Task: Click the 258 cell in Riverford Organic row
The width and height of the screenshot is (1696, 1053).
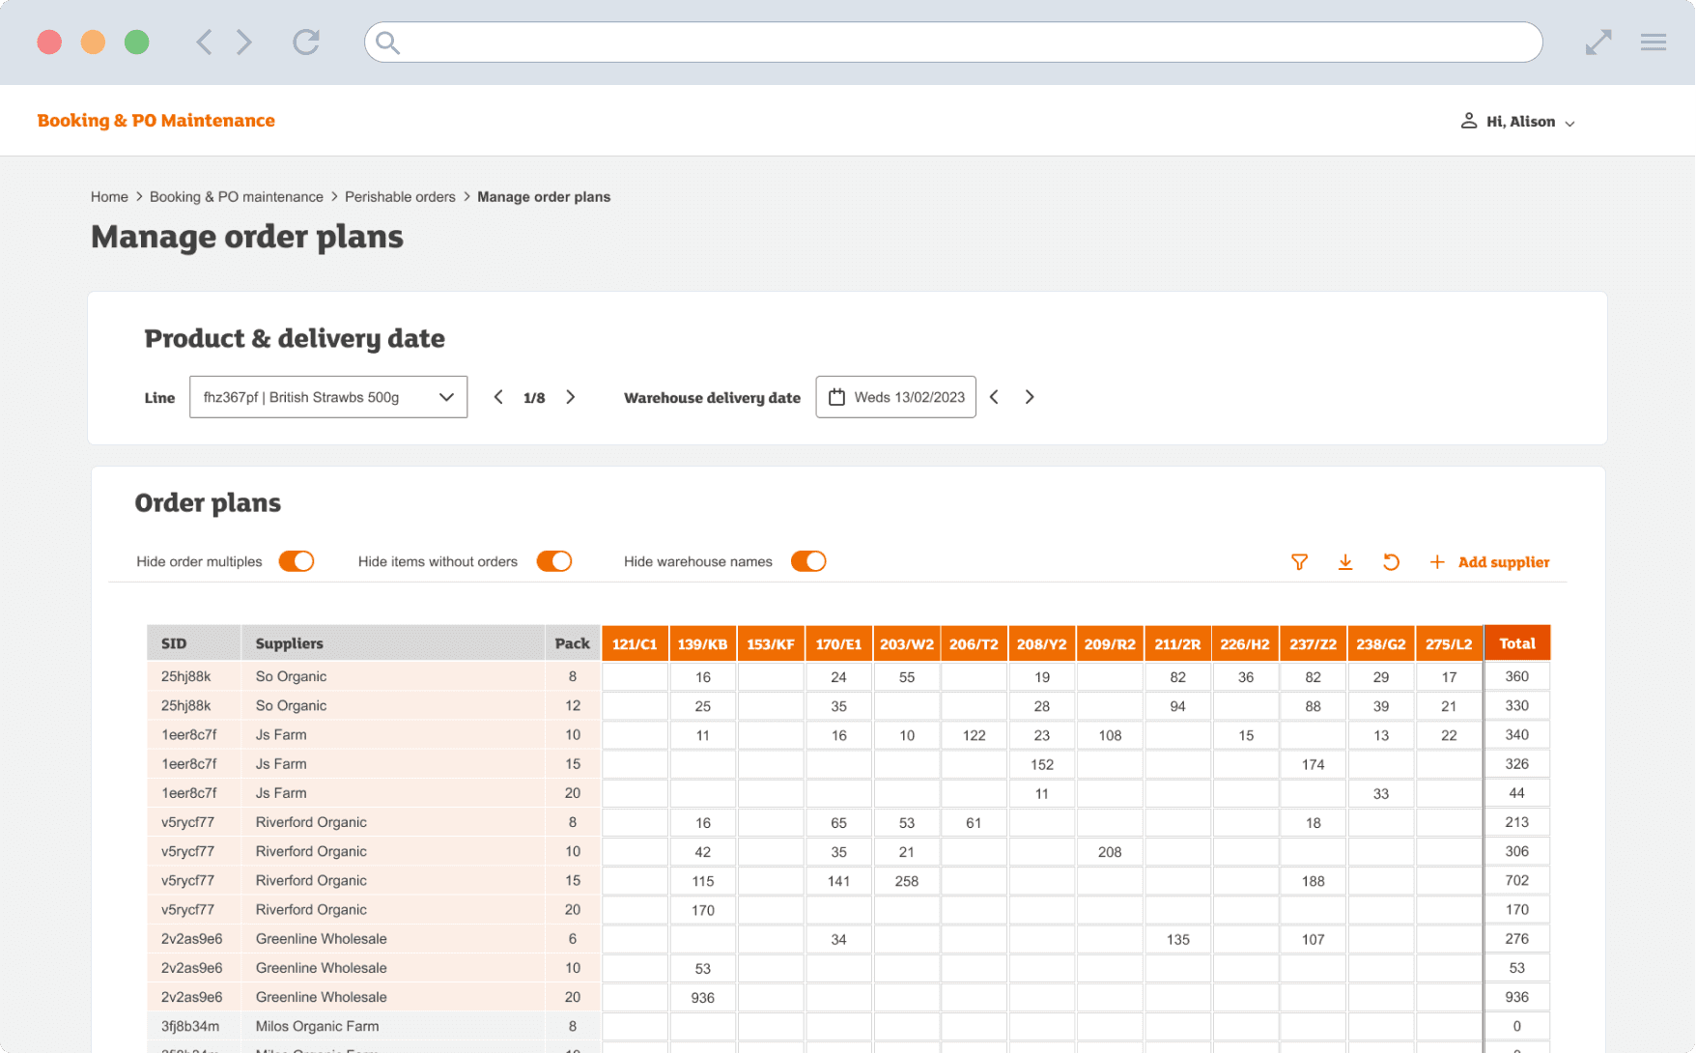Action: tap(907, 881)
